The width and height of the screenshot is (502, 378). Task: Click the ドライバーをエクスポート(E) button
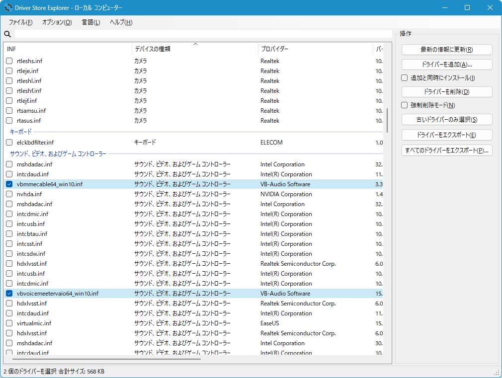coord(447,135)
